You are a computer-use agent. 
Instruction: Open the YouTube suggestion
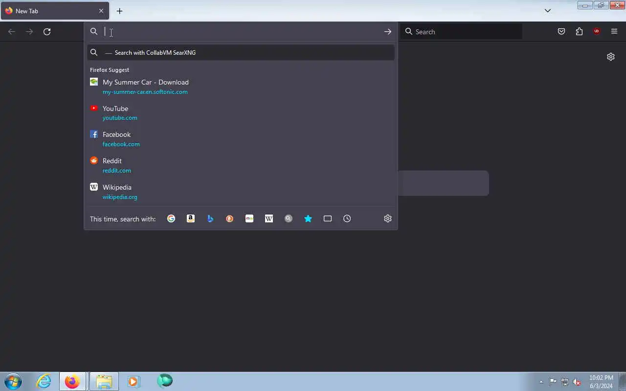tap(241, 113)
